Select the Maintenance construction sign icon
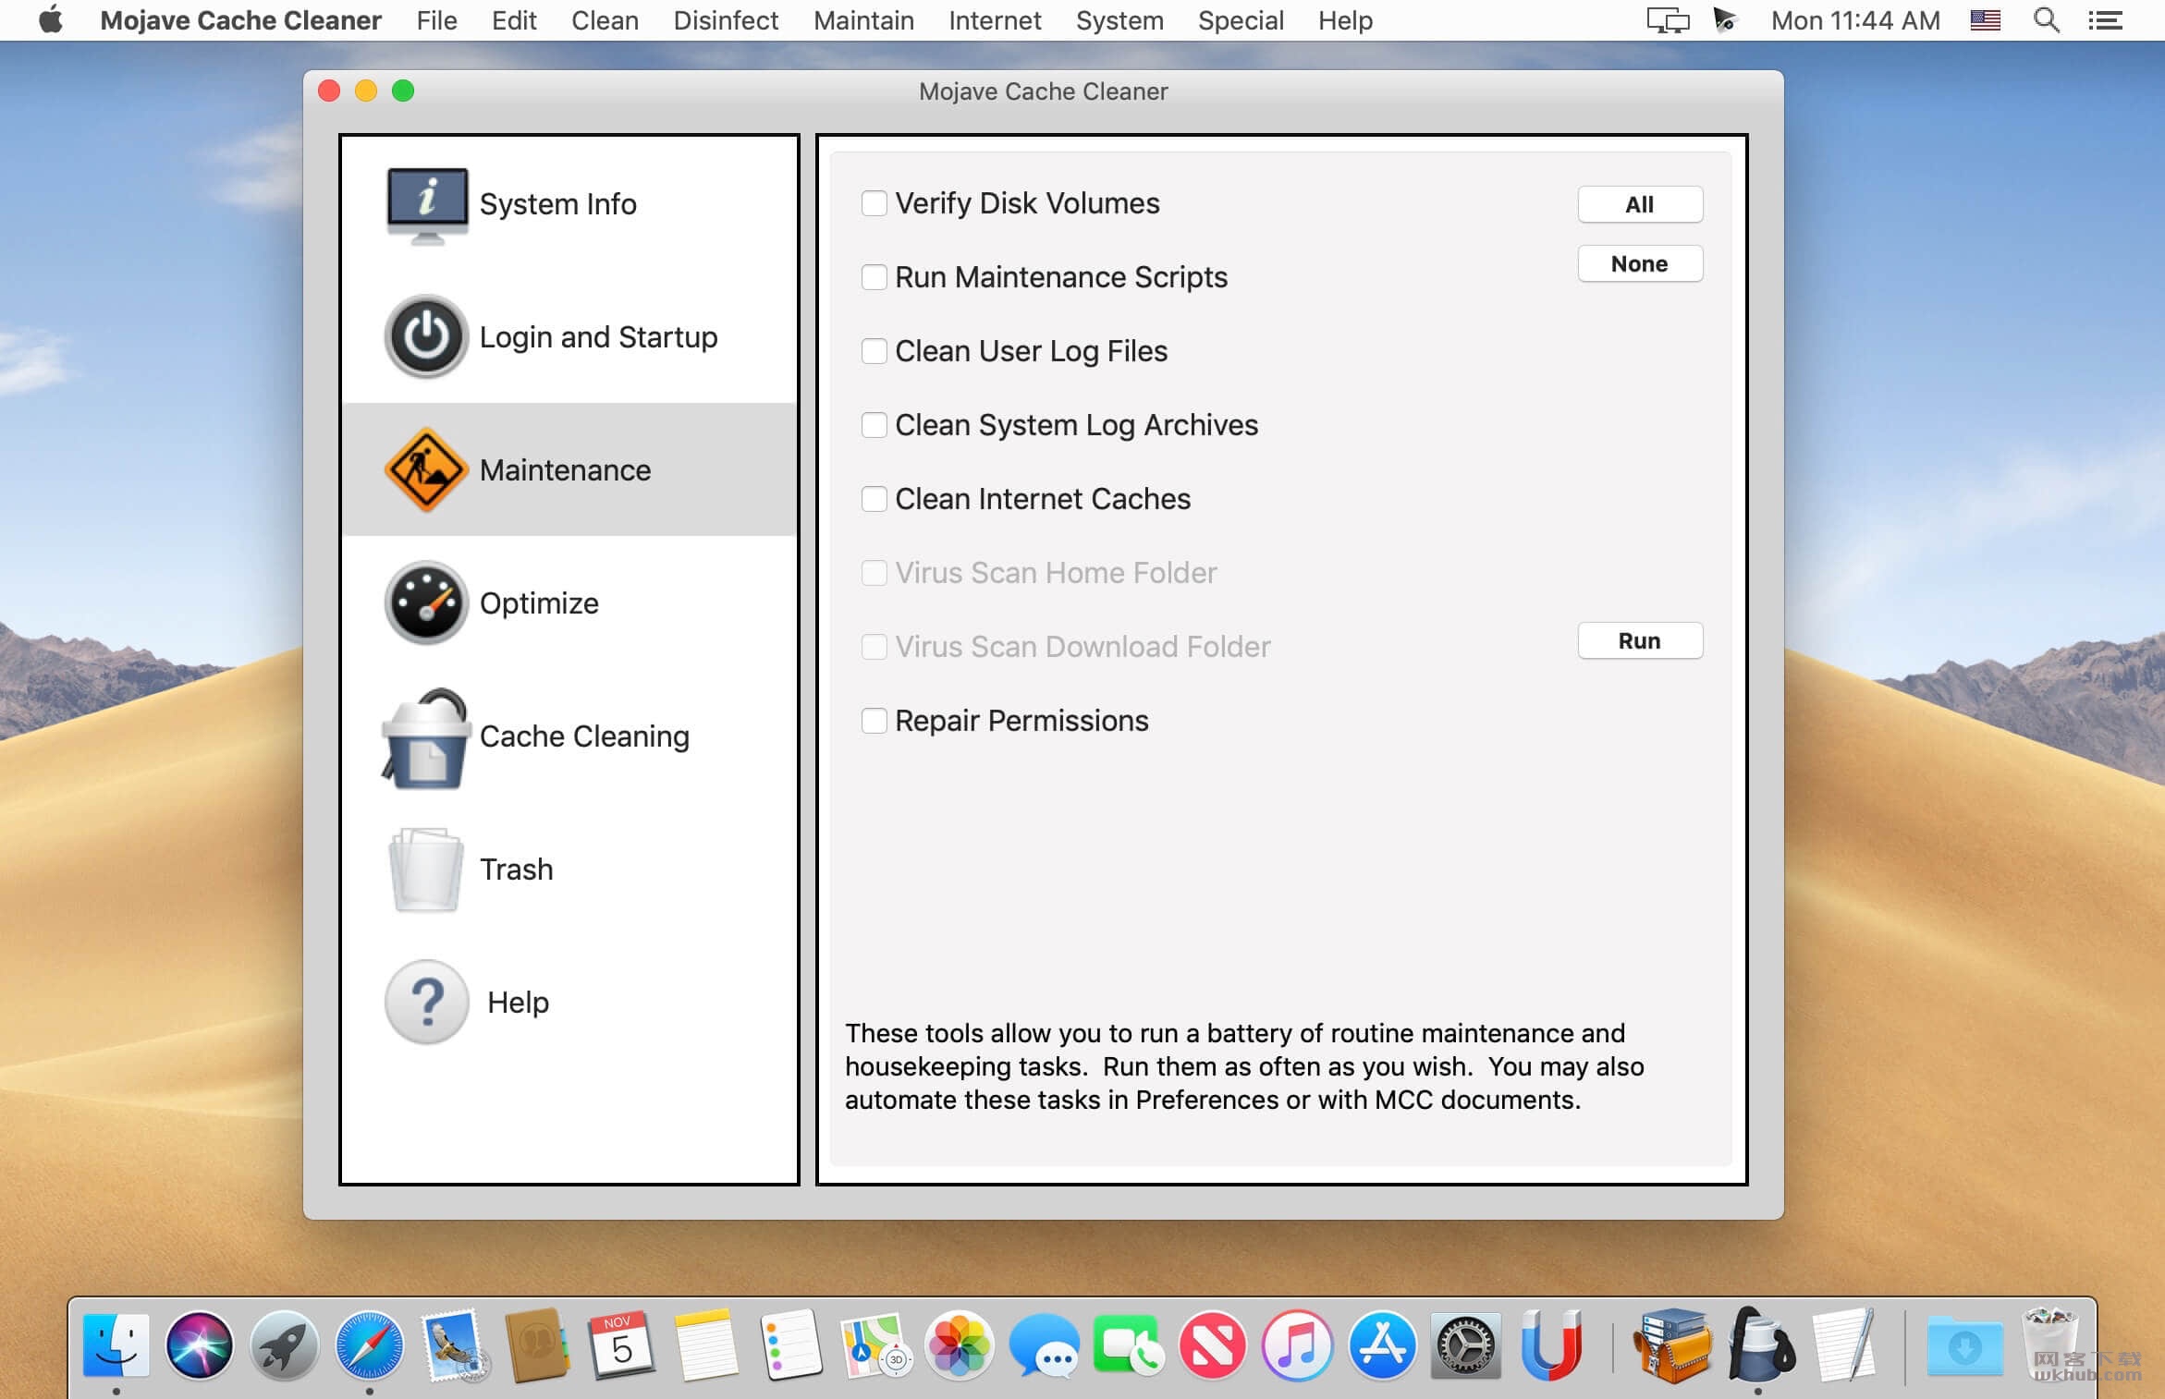Image resolution: width=2165 pixels, height=1399 pixels. [426, 469]
